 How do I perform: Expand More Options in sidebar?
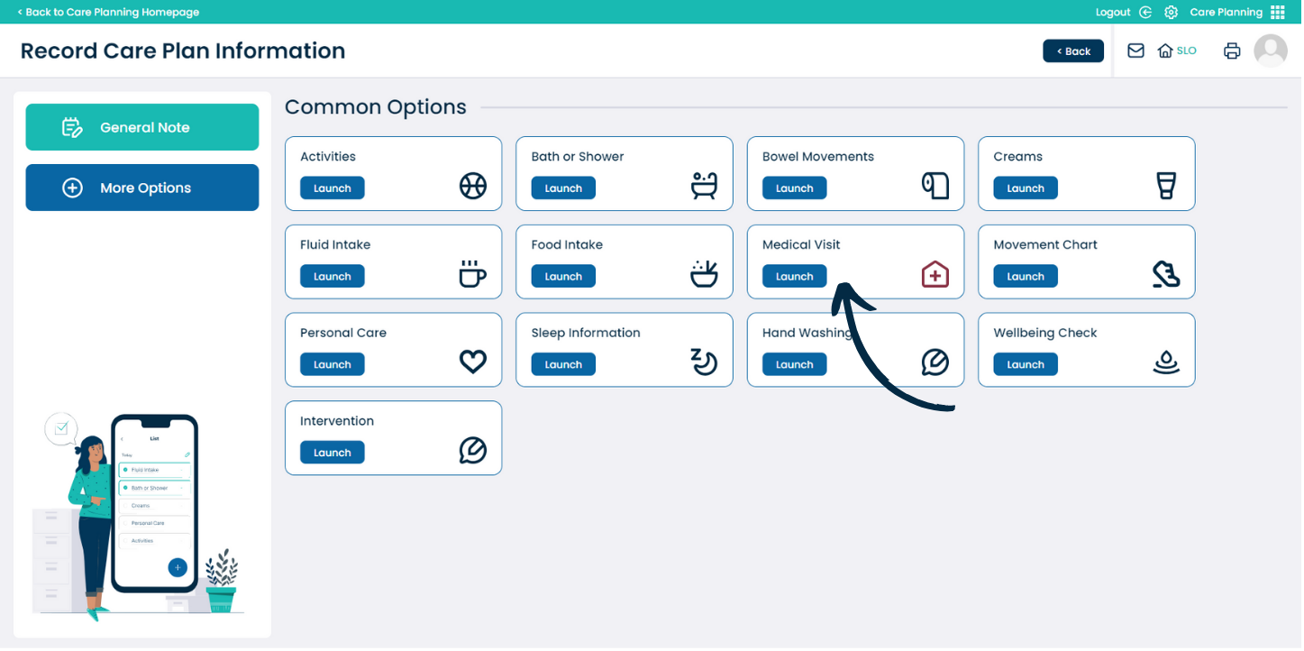142,188
